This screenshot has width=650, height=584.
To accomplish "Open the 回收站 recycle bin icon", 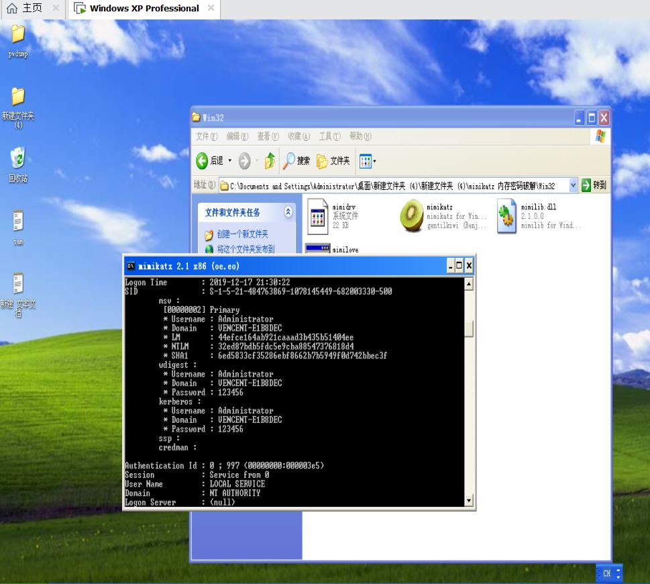I will click(18, 164).
